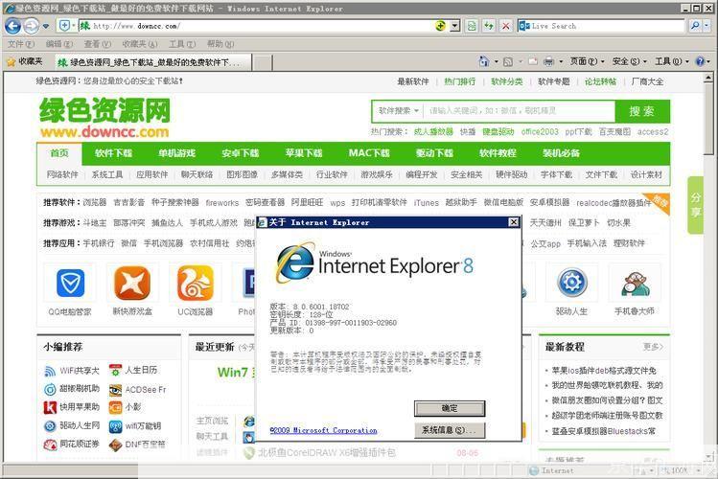718x479 pixels.
Task: Open the 文件(F) menu
Action: (x=21, y=44)
